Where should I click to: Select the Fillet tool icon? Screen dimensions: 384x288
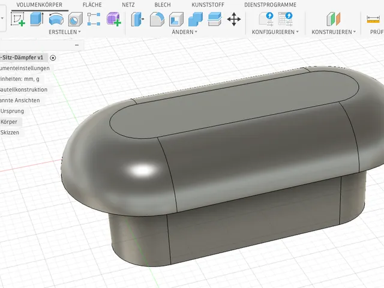click(157, 19)
